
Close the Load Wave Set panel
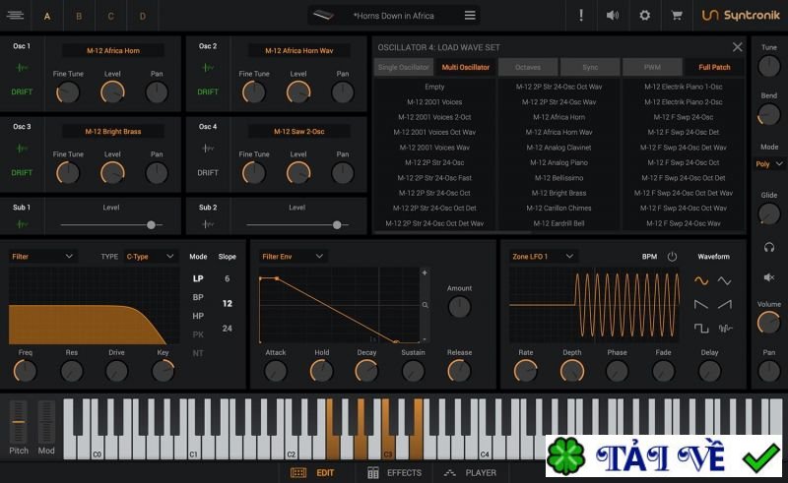737,47
